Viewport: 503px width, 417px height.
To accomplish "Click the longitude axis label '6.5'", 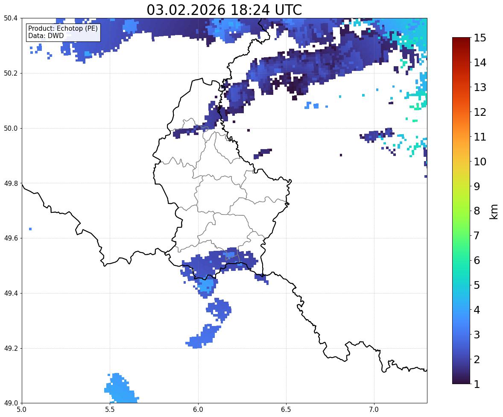I will [286, 410].
